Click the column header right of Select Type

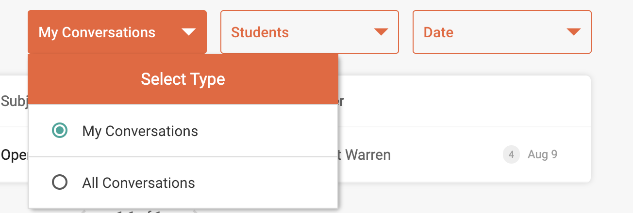(x=341, y=101)
